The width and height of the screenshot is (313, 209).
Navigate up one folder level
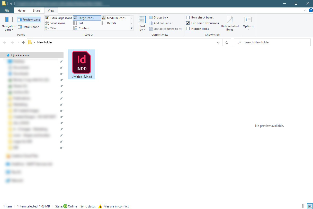pyautogui.click(x=23, y=42)
